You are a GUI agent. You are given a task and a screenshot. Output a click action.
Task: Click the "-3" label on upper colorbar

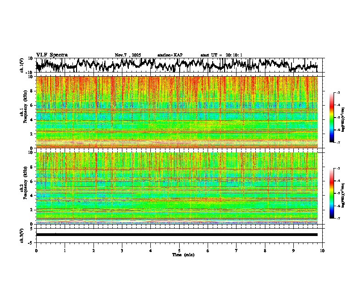(338, 92)
